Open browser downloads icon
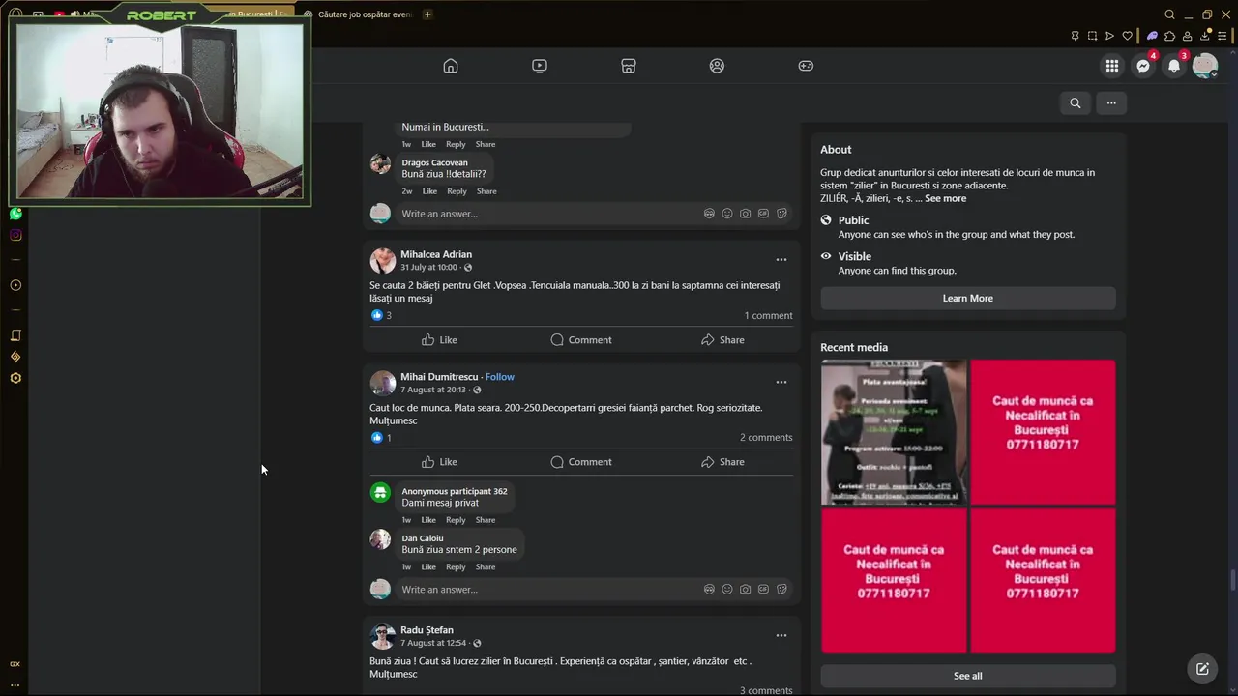 pyautogui.click(x=1204, y=36)
